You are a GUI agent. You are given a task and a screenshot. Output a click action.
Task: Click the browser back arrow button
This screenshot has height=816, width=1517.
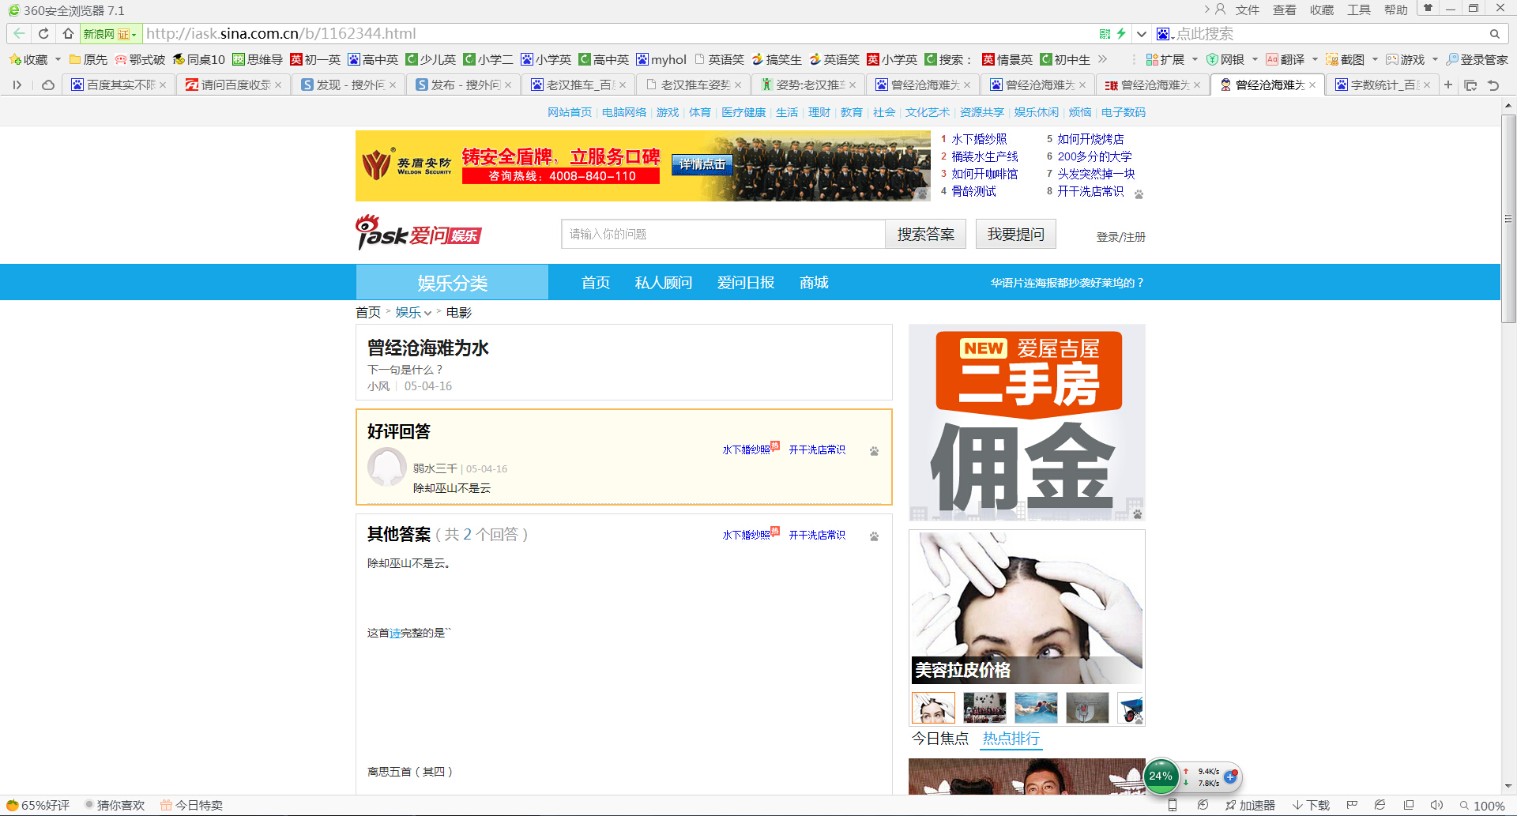point(19,34)
